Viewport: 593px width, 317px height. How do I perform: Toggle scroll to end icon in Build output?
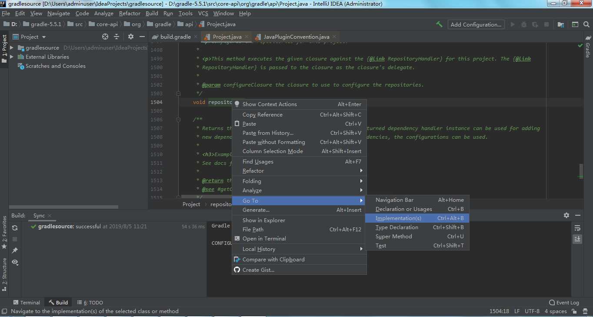577,239
